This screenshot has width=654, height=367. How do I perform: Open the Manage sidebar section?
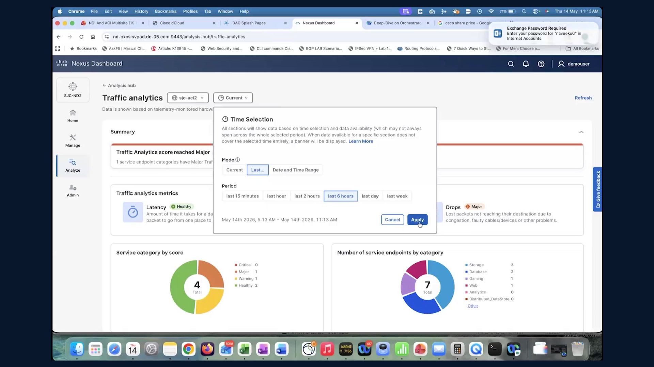[73, 141]
